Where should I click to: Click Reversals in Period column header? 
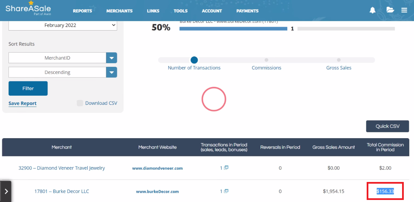pos(280,147)
